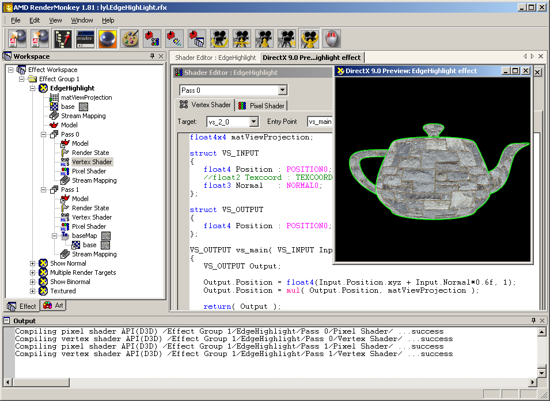Switch to the Vertex Shader tab
This screenshot has height=401, width=550.
[x=205, y=105]
